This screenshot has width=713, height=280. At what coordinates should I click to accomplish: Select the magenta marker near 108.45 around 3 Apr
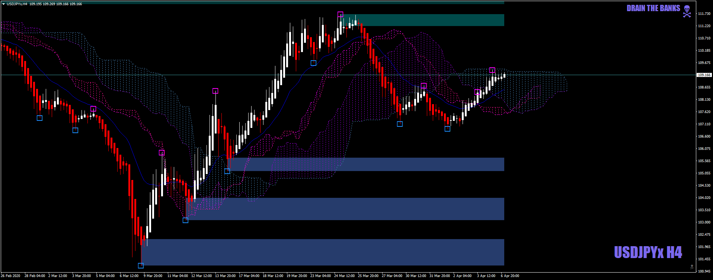click(x=477, y=91)
